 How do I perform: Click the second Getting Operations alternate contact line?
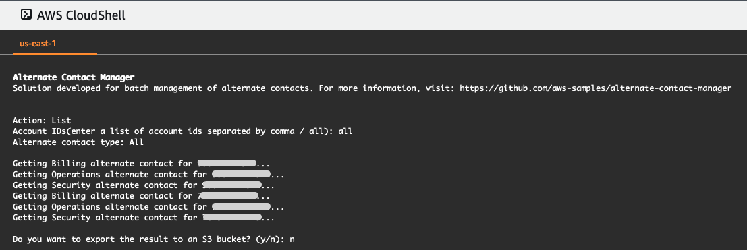[x=148, y=207]
